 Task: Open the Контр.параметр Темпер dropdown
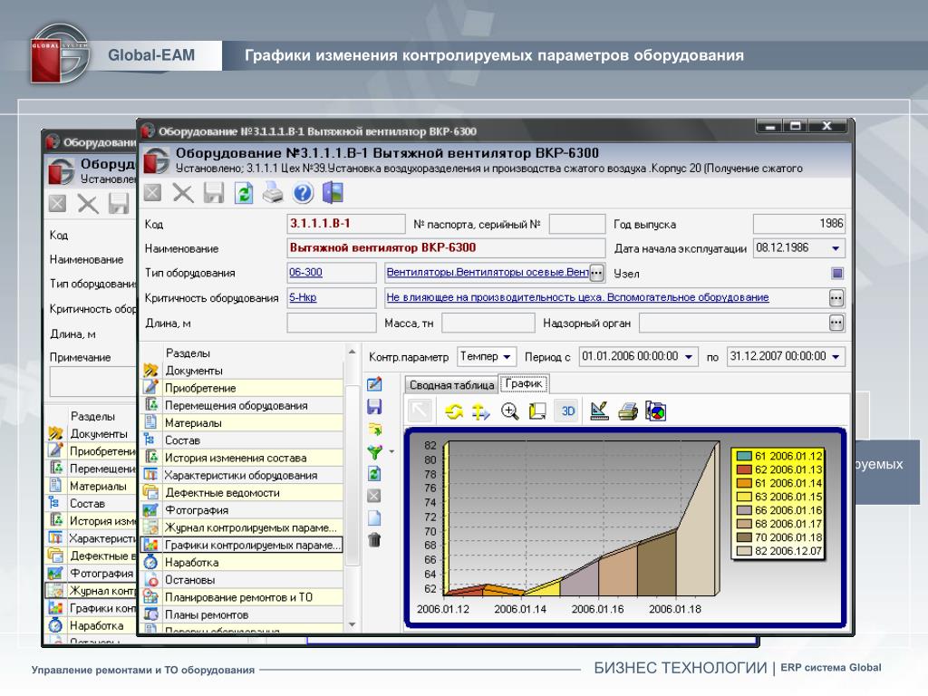coord(507,357)
